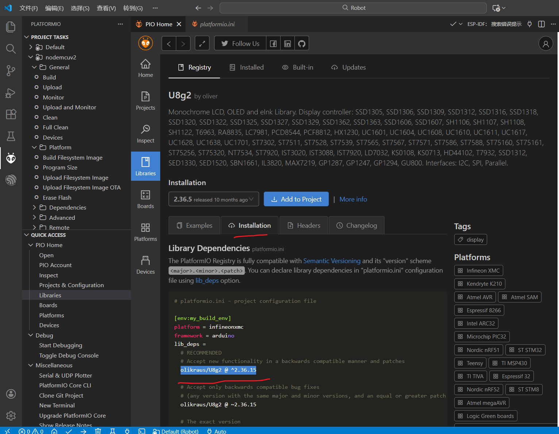Open PlatformIO GitHub page icon
Screen dimensions: 559x434
point(302,44)
